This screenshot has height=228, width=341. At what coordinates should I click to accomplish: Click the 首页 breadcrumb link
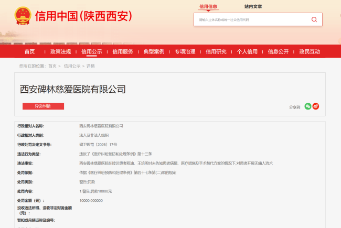(x=52, y=66)
